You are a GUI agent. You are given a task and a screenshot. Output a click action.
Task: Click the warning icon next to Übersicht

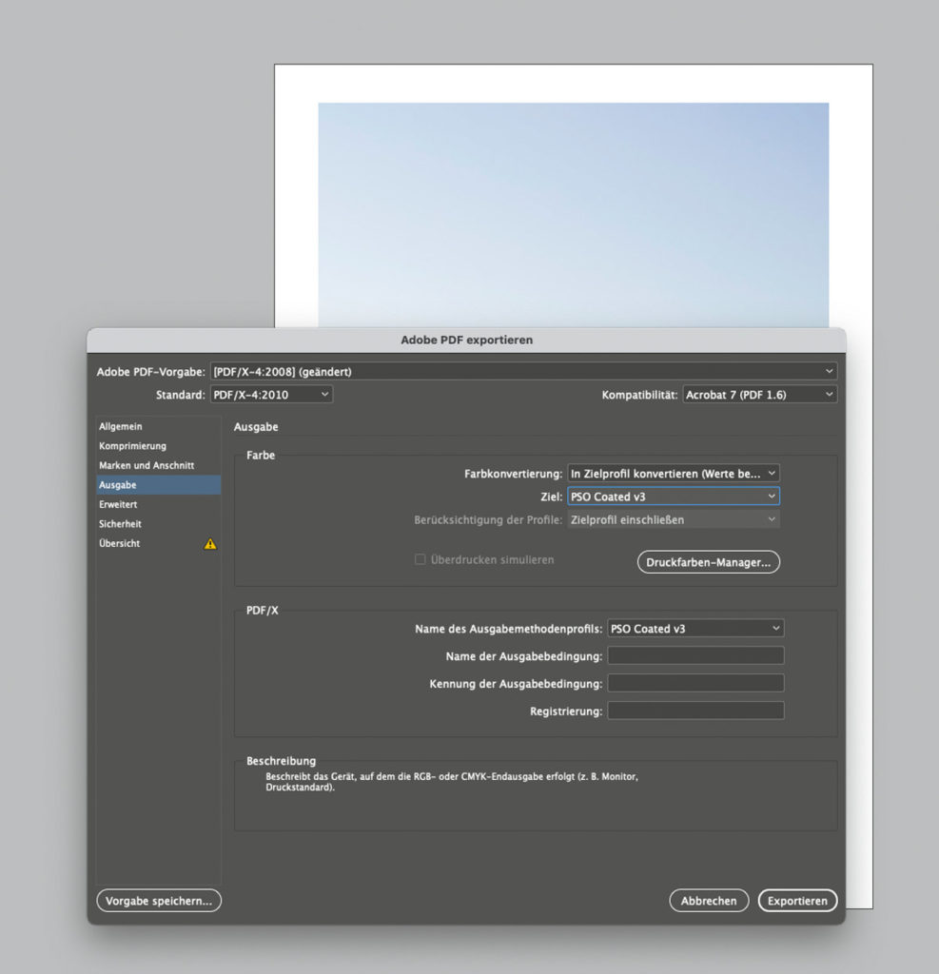210,544
